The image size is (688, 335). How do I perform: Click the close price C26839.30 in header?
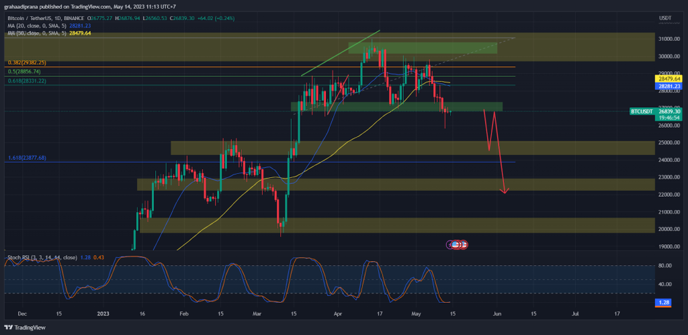pos(181,18)
